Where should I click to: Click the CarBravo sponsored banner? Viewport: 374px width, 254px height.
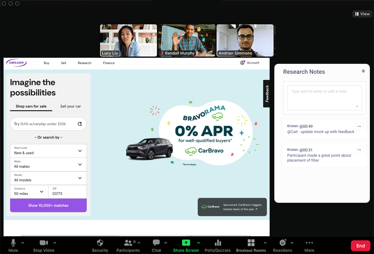(x=232, y=207)
